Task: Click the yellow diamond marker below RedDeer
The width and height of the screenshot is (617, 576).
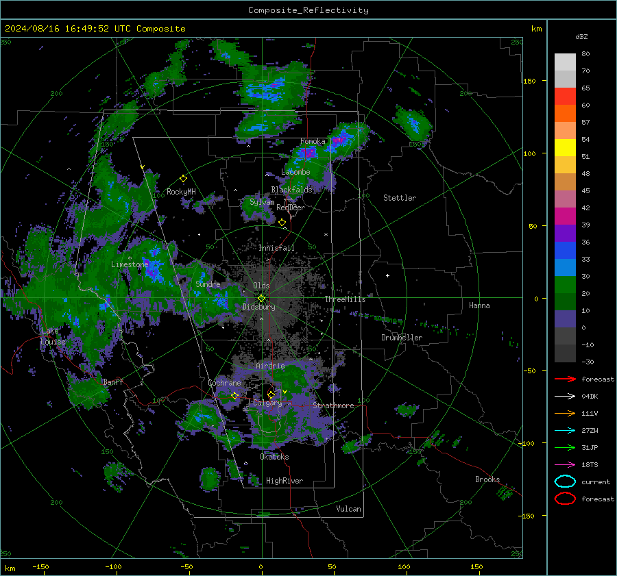Action: (282, 223)
